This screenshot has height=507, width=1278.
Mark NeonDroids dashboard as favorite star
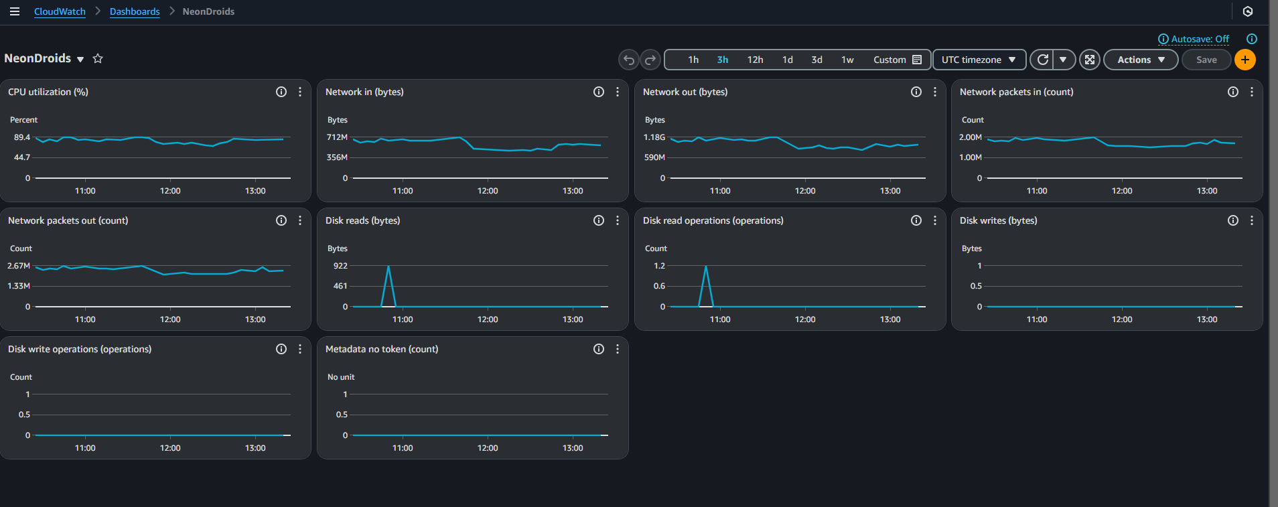[x=98, y=58]
